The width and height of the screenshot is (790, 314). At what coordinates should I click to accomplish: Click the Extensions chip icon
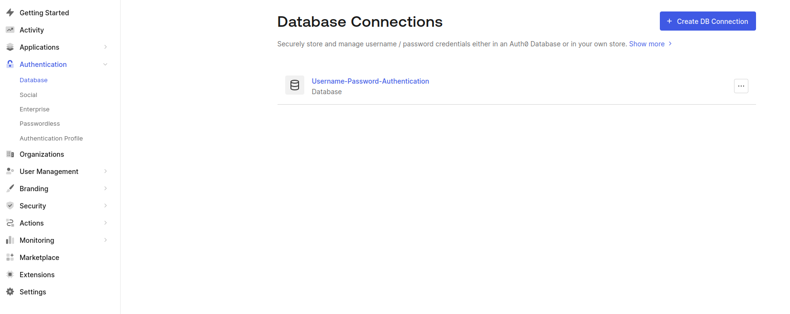tap(10, 274)
